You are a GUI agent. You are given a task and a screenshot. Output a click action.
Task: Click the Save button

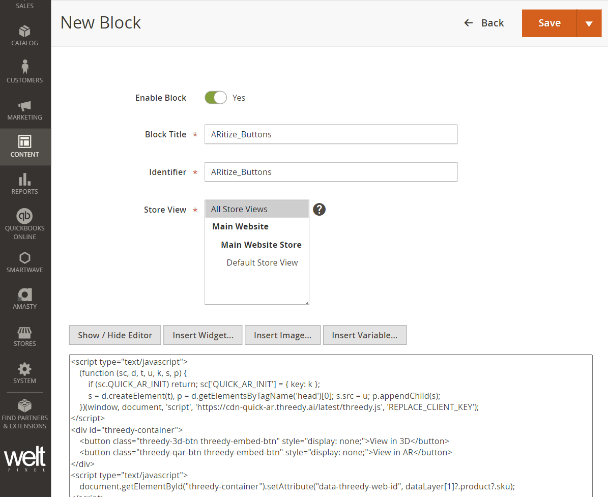coord(549,23)
